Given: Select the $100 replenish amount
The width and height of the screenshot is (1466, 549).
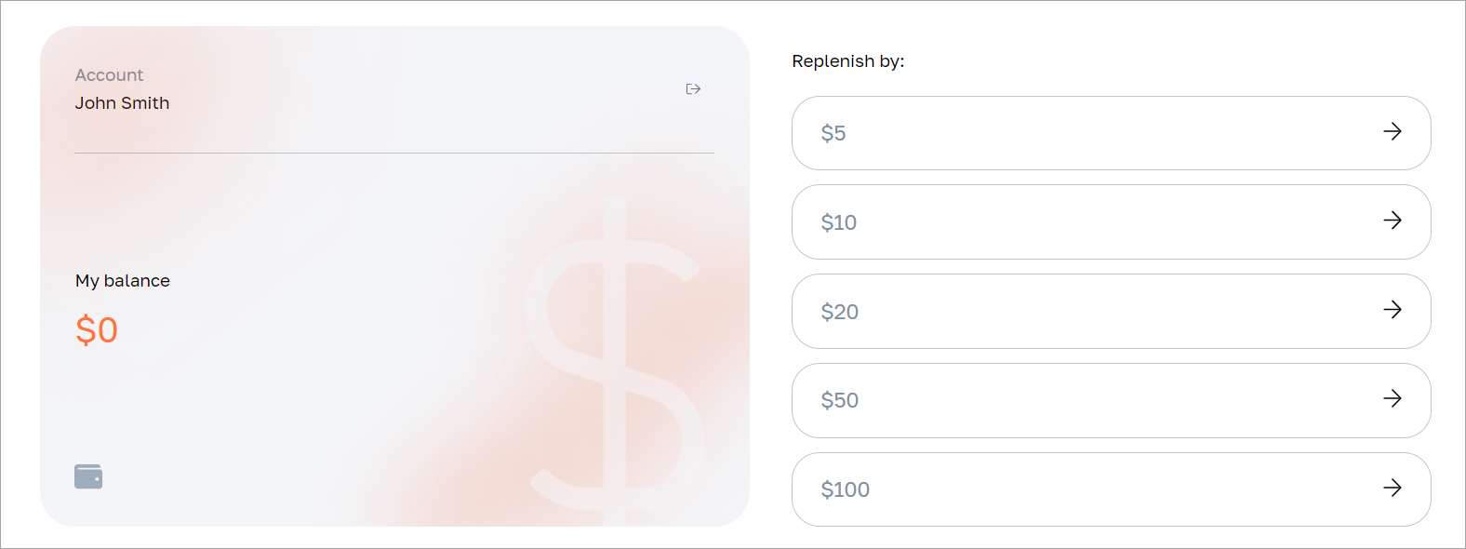Looking at the screenshot, I should point(1111,489).
